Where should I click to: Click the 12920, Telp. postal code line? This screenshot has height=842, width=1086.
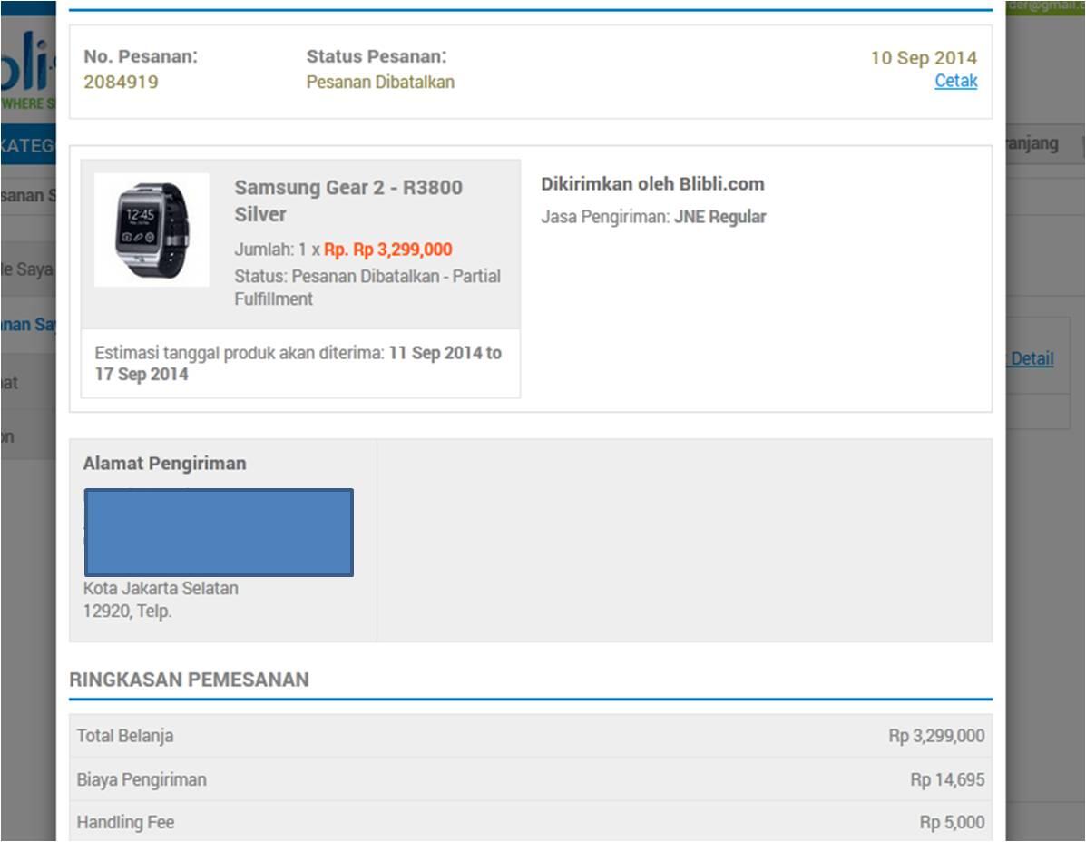tap(127, 612)
